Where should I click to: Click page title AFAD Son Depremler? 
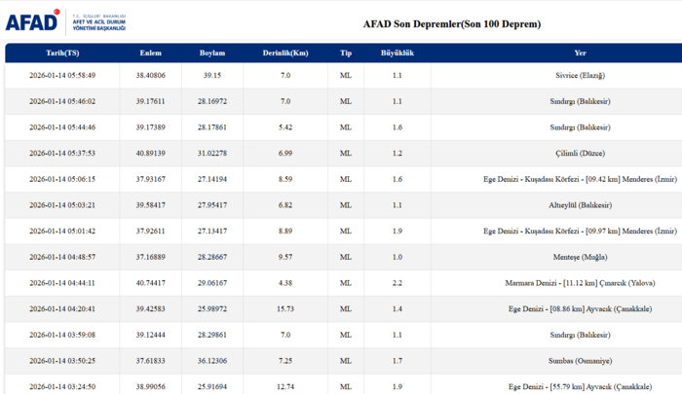[x=452, y=24]
